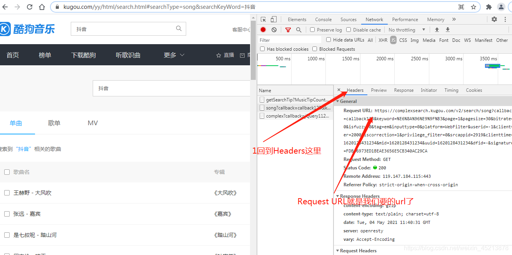Check Hide data URLs
This screenshot has width=512, height=255.
coord(329,40)
